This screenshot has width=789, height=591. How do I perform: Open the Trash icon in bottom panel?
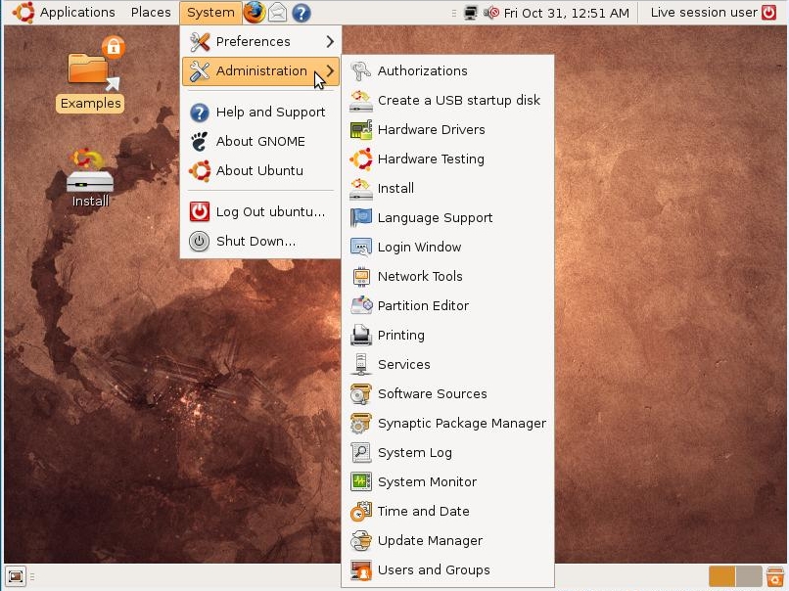click(775, 576)
